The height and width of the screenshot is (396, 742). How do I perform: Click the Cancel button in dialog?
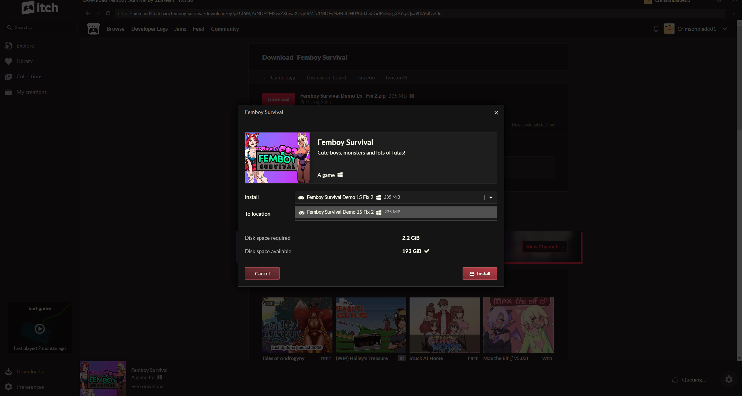tap(262, 273)
